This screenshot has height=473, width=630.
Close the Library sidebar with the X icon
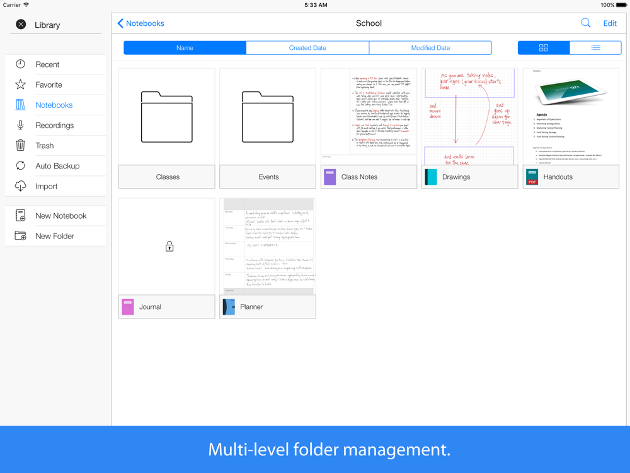click(21, 25)
